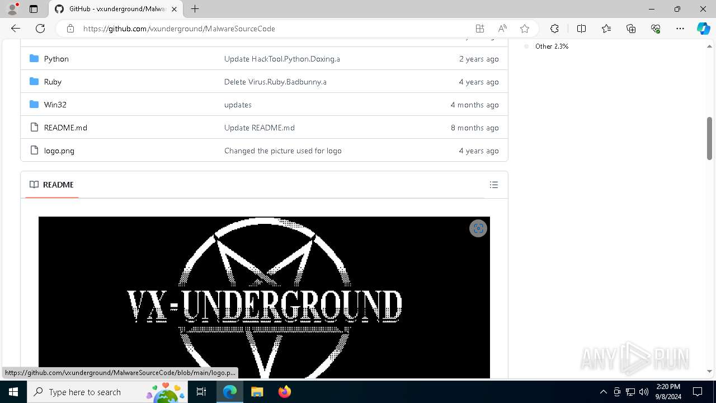Click the address bar URL
The image size is (716, 403).
[x=179, y=29]
